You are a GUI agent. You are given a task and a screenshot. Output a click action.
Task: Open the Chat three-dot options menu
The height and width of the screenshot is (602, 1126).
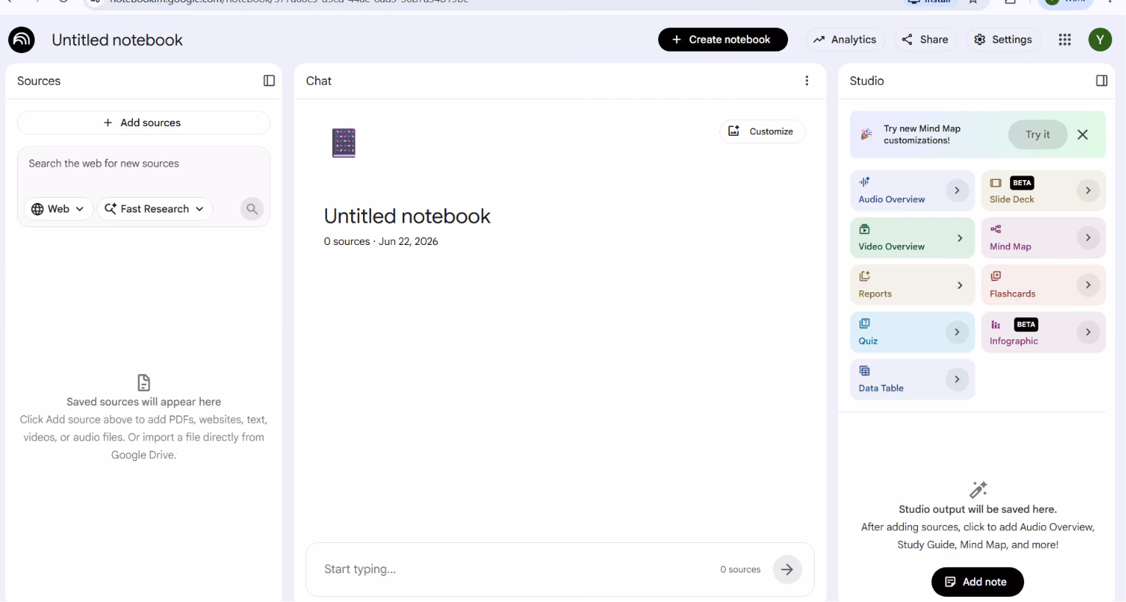point(806,81)
